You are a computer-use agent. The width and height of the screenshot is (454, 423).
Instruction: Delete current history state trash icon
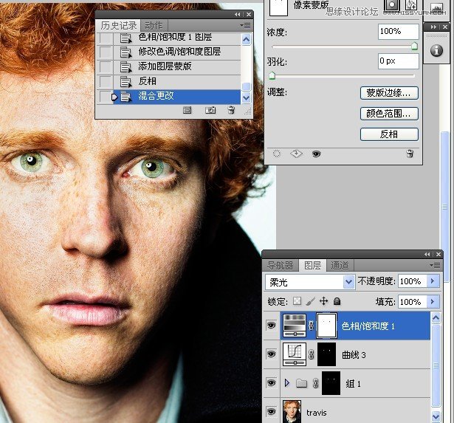231,110
